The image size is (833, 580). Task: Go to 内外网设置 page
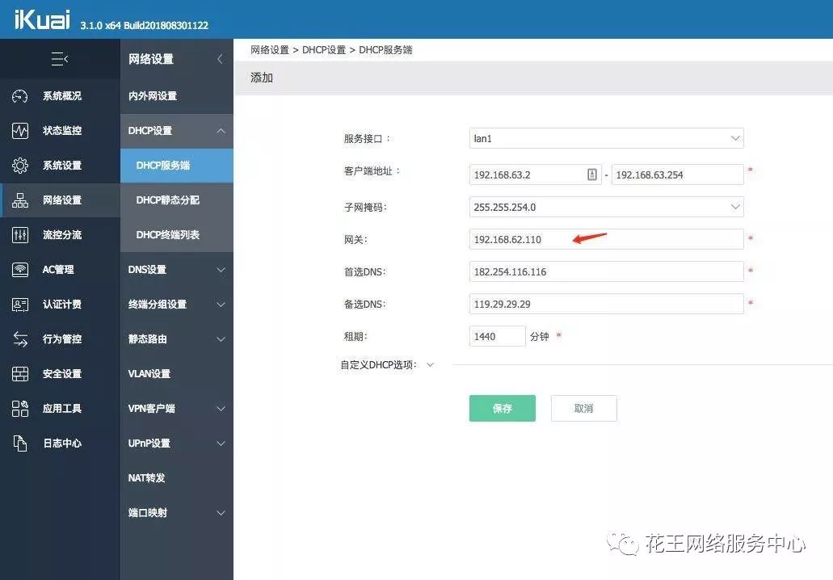pos(176,96)
